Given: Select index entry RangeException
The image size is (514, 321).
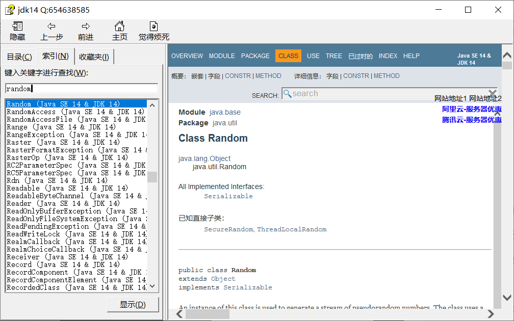Looking at the screenshot, I should [76, 135].
